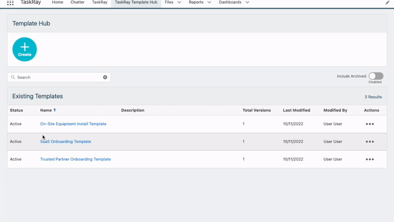Open SaaS Onboarding Template link
This screenshot has height=222, width=394.
point(66,142)
